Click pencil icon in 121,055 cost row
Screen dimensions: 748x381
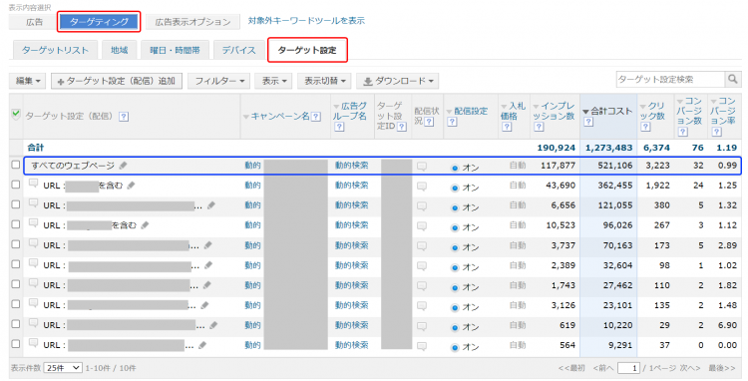click(x=210, y=205)
